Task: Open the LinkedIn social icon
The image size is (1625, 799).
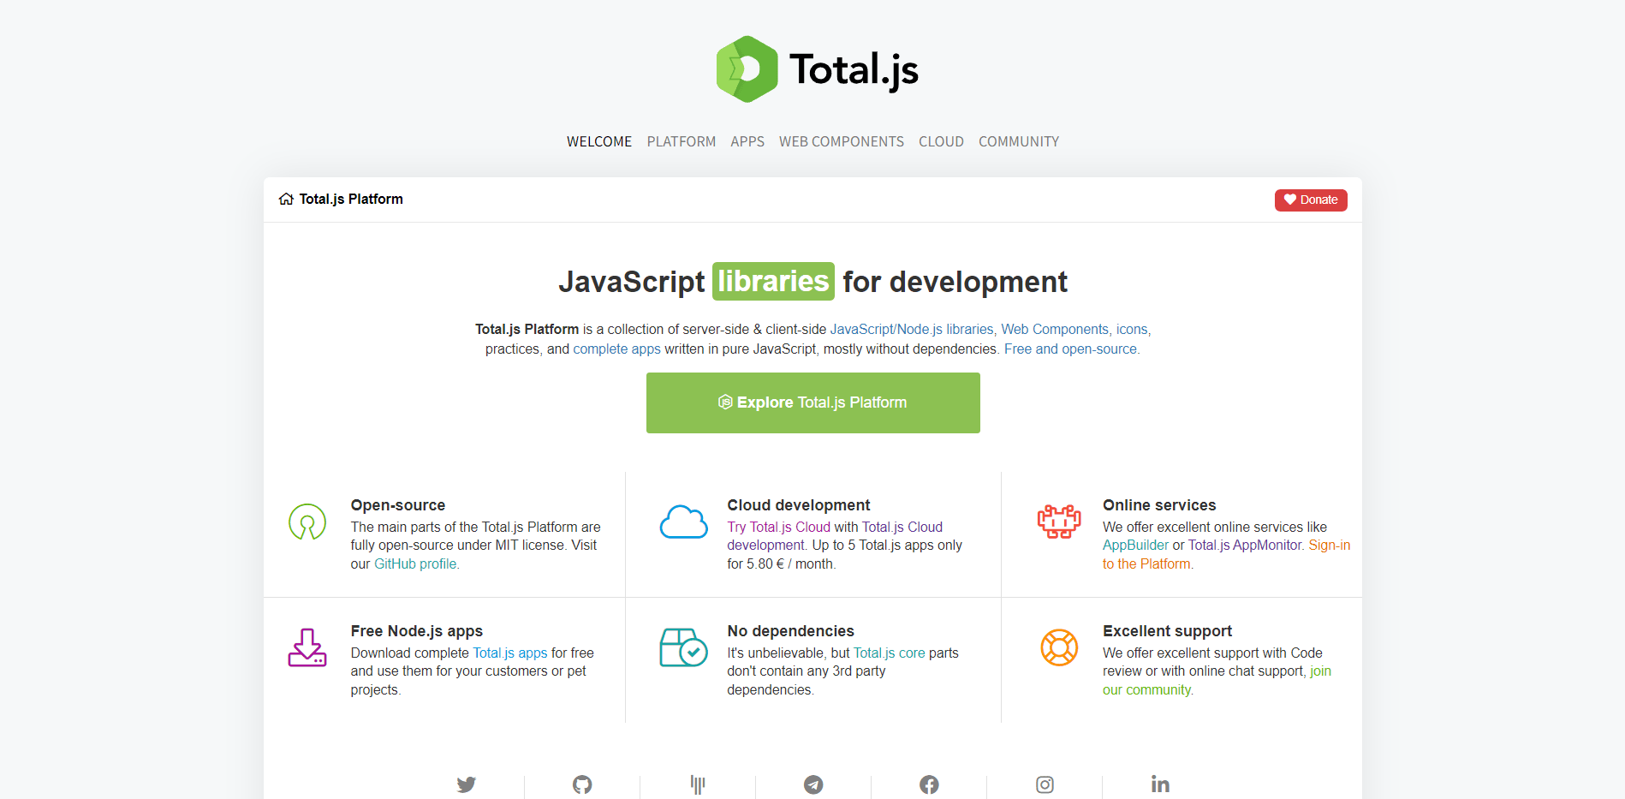Action: pyautogui.click(x=1160, y=784)
